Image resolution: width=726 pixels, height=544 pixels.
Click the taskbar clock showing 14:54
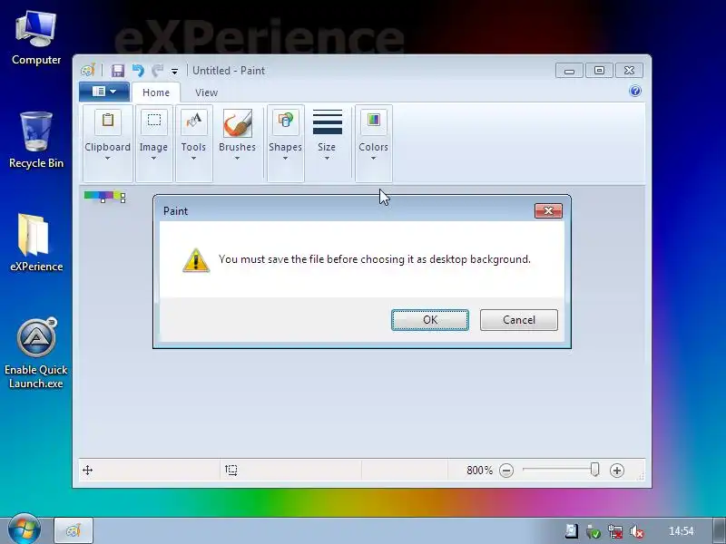click(x=682, y=531)
